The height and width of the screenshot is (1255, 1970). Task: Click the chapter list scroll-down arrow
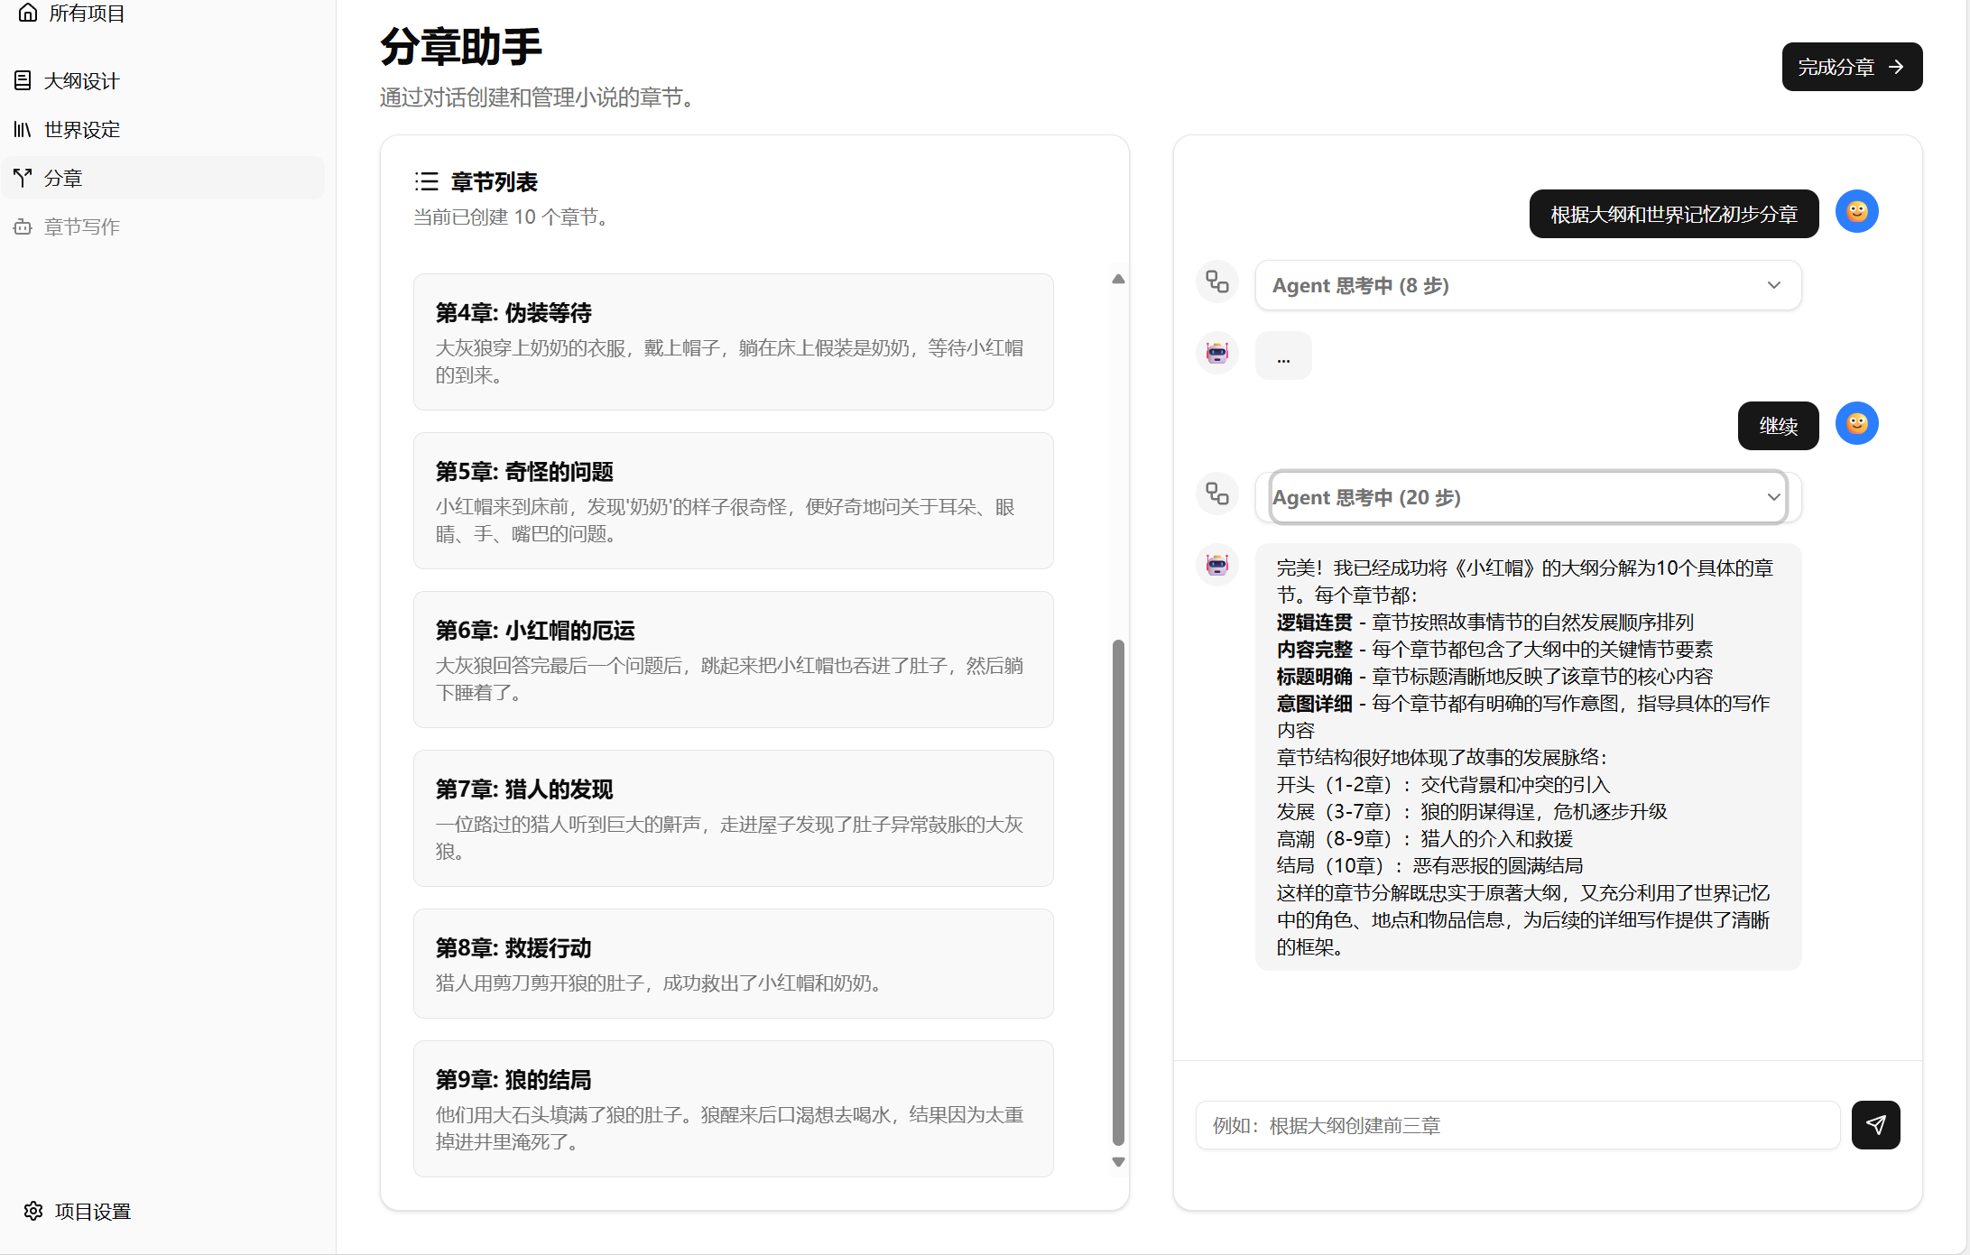pos(1118,1162)
